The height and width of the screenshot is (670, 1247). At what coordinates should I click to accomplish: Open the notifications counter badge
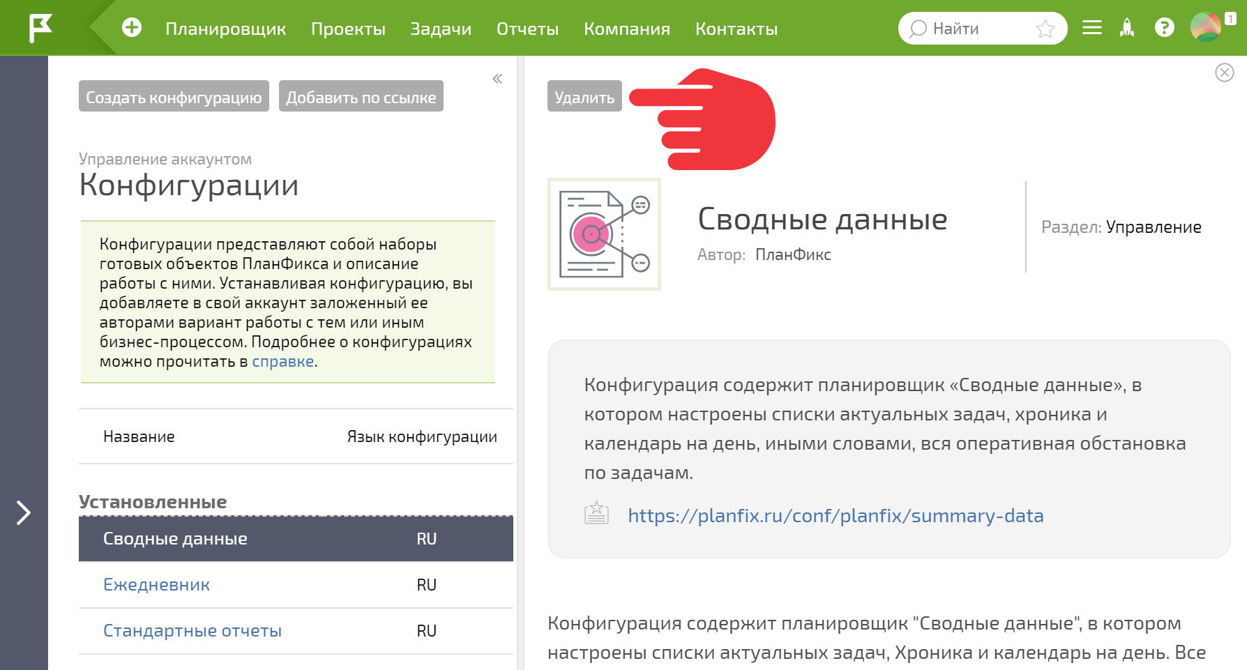[1231, 19]
